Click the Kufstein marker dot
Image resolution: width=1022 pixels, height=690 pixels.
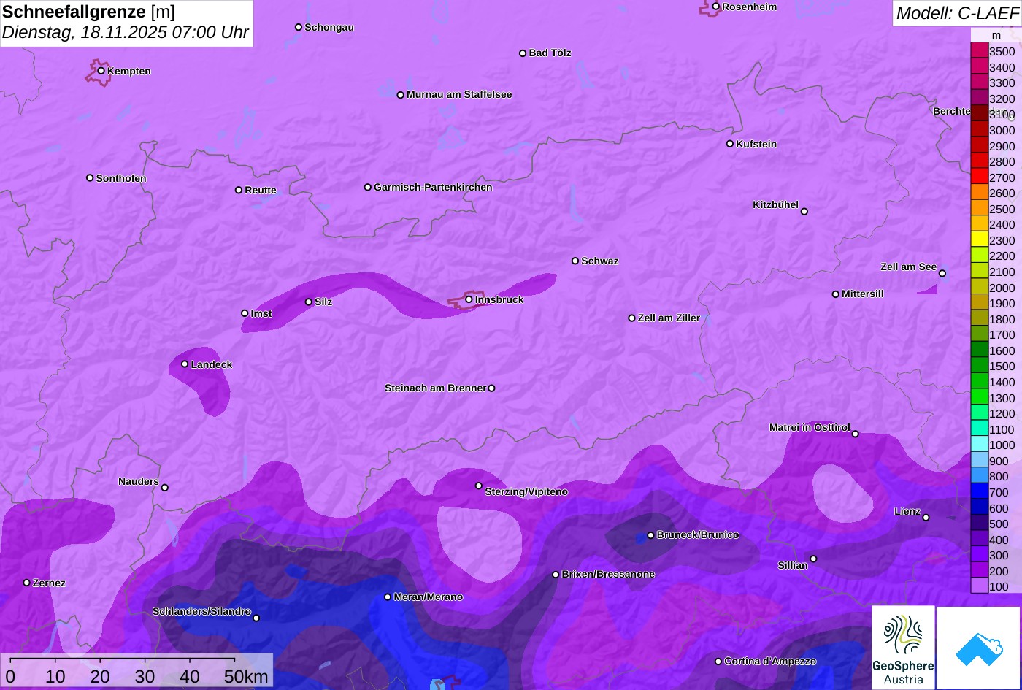click(729, 144)
